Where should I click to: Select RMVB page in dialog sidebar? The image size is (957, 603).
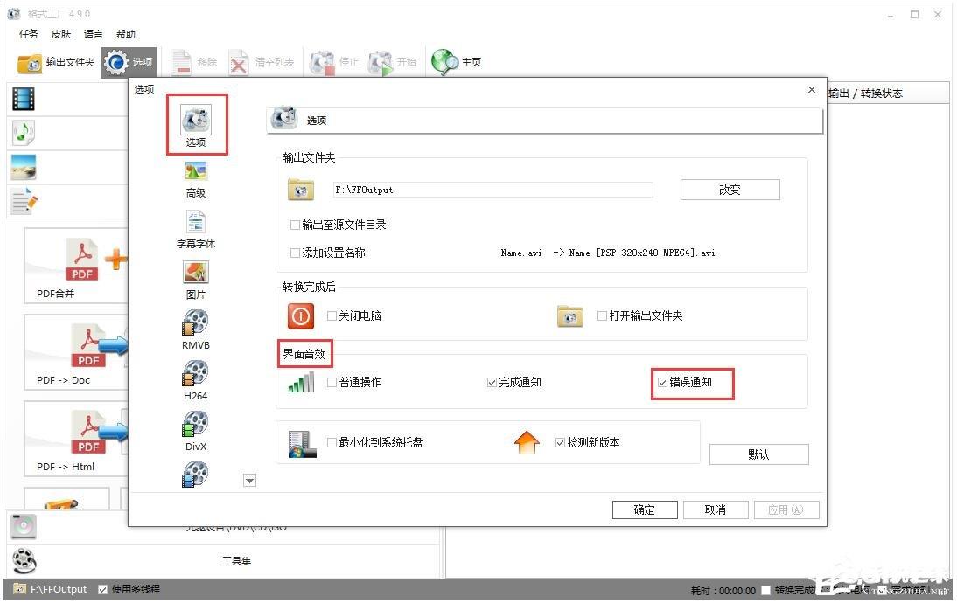195,329
